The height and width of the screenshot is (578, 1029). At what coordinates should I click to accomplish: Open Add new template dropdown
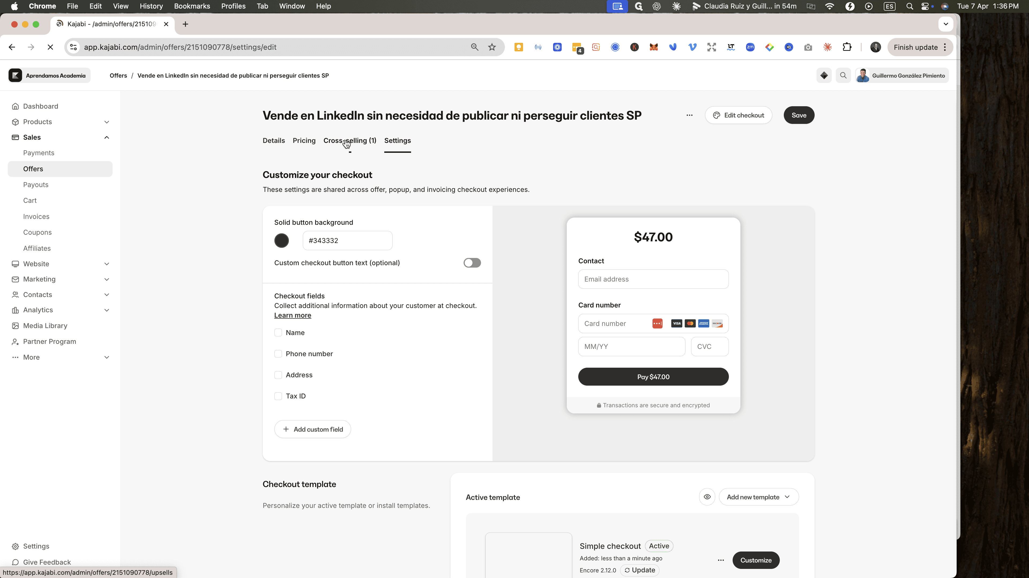759,497
